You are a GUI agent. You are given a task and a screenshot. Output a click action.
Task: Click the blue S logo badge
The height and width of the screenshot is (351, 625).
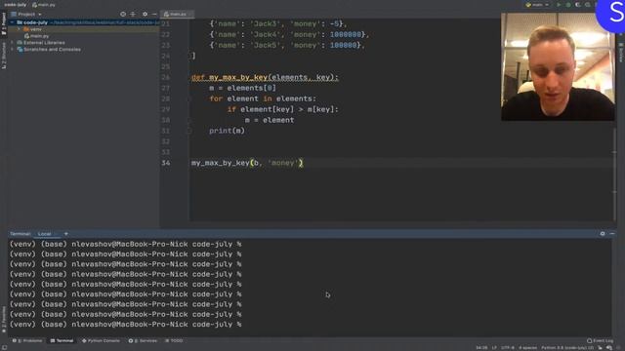coord(611,15)
